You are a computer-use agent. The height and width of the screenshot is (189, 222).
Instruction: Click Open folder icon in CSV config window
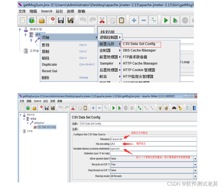(34, 108)
